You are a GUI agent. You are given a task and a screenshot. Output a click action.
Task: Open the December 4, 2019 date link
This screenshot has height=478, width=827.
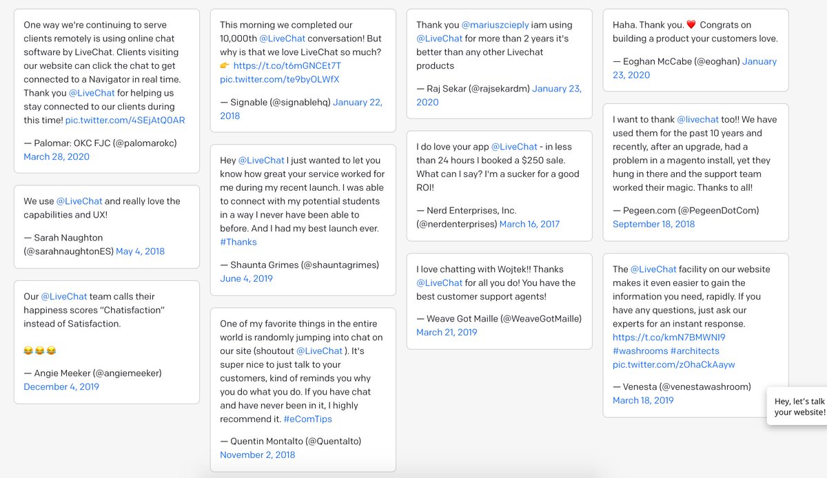pos(61,386)
